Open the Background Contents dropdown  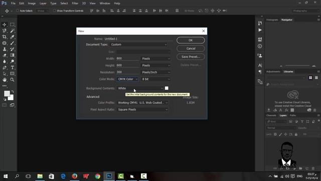coord(140,88)
